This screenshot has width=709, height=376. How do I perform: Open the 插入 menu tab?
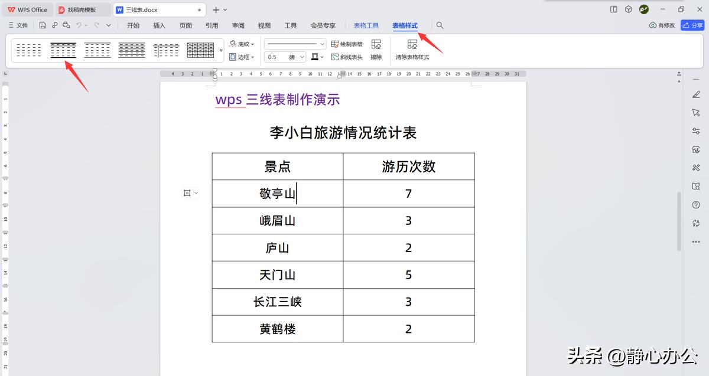(x=159, y=25)
